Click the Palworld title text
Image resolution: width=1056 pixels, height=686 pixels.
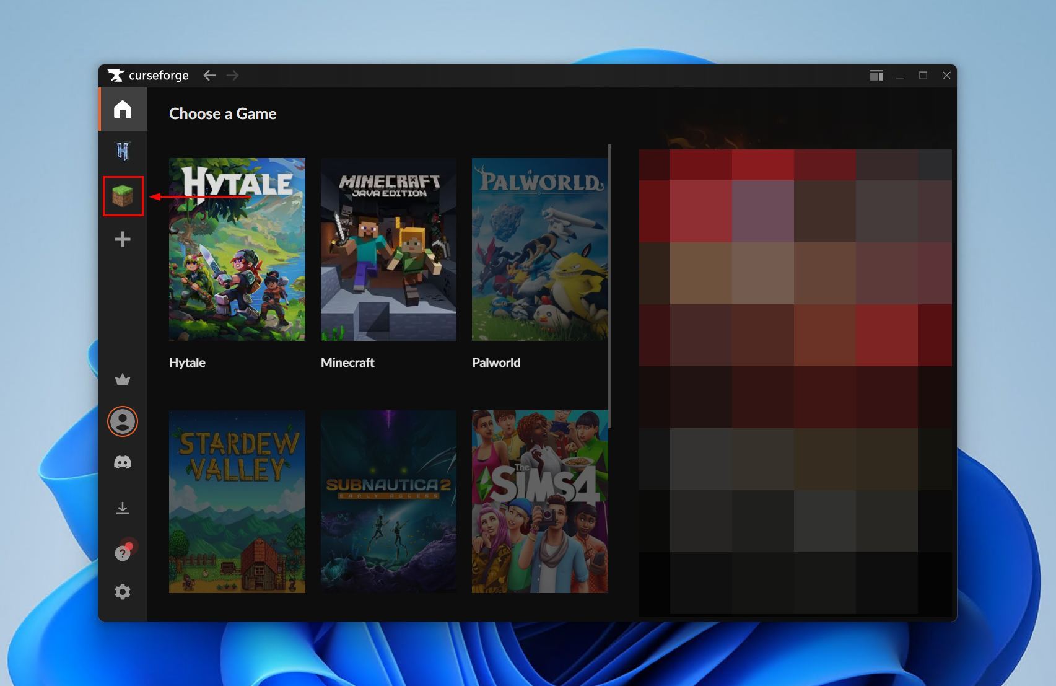pos(496,363)
